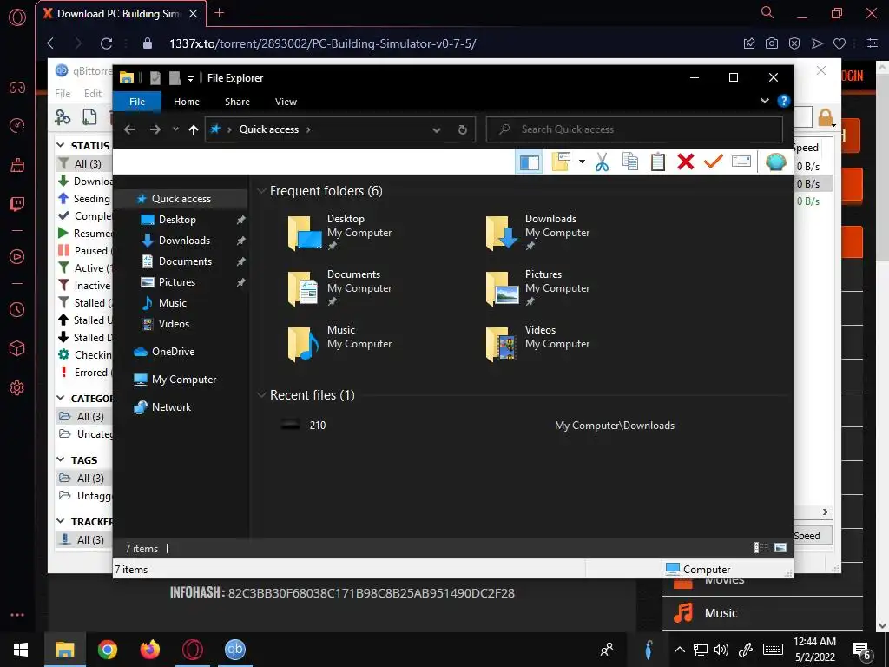
Task: Collapse the Recent files group
Action: coord(261,395)
